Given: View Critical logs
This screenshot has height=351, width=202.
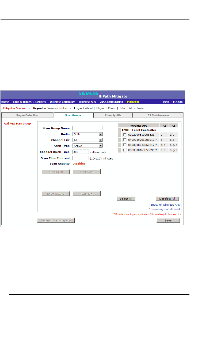Looking at the screenshot, I should pos(88,108).
